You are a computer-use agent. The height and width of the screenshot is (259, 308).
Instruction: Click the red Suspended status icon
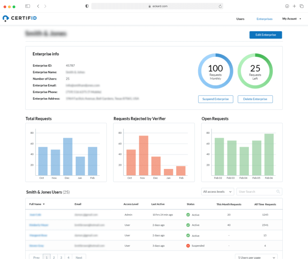188,246
